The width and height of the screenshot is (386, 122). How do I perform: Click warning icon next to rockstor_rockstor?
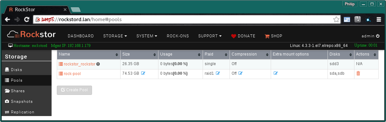(x=98, y=64)
